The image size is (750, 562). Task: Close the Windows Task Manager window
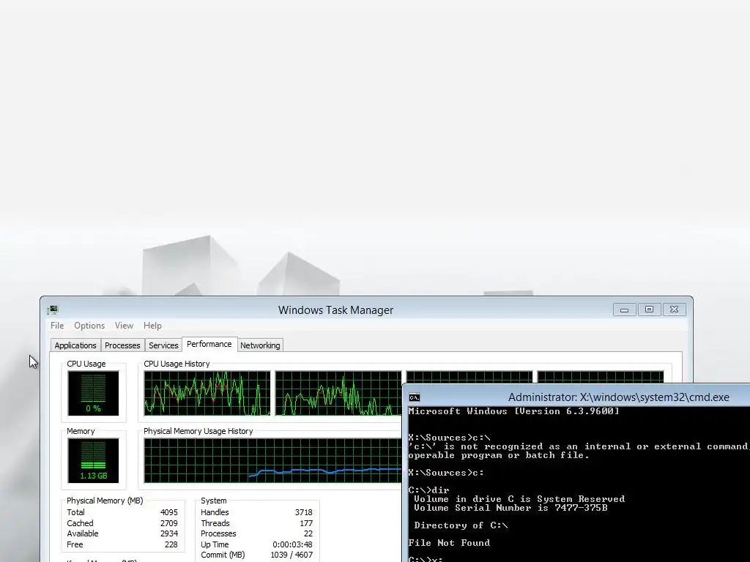[674, 310]
